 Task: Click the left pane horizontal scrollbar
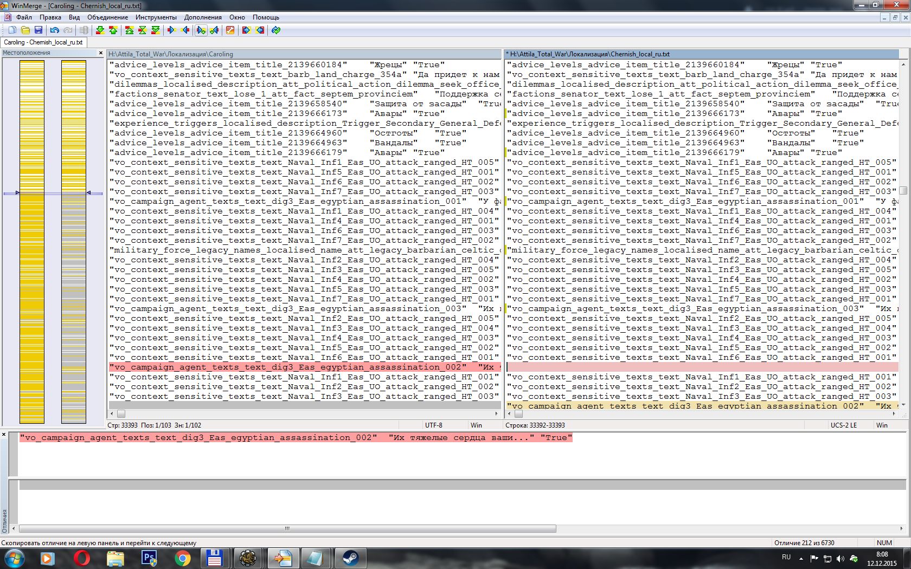[x=304, y=413]
